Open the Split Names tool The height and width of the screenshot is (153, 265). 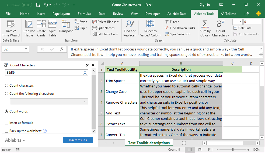click(103, 28)
